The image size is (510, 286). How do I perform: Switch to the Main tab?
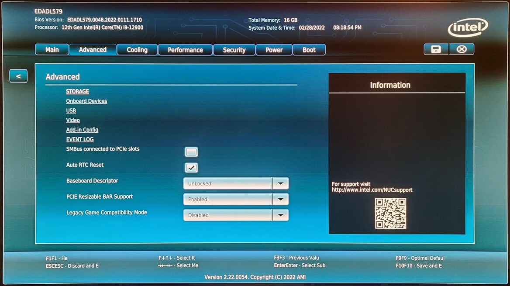click(x=52, y=50)
